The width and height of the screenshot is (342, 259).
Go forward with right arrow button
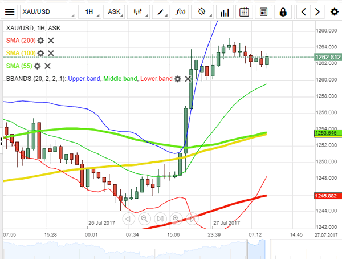317,12
